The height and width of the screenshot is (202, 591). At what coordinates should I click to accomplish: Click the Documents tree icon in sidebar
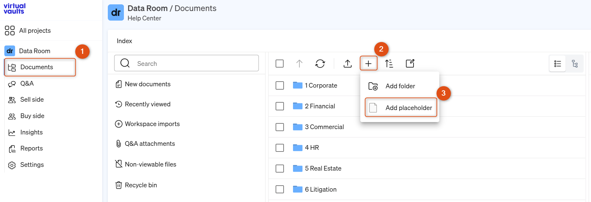[x=12, y=68]
